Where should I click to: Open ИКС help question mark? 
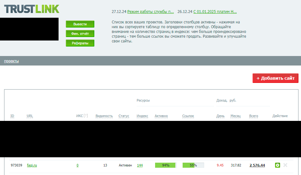click(86, 116)
